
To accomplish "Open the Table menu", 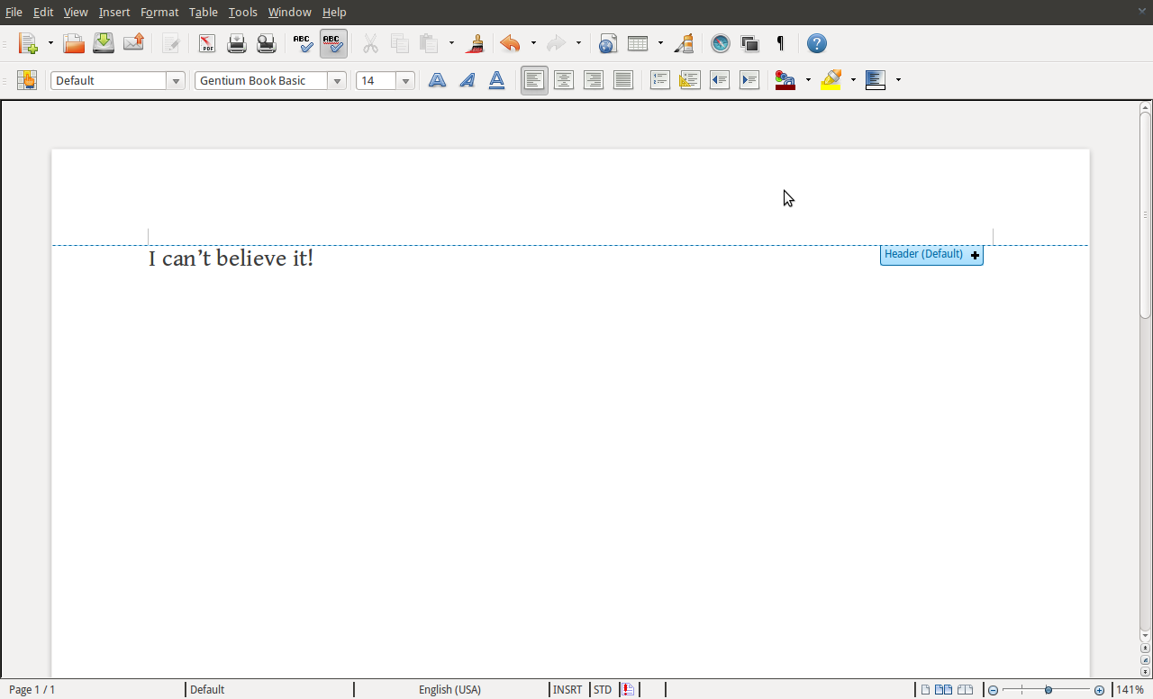I will coord(204,12).
